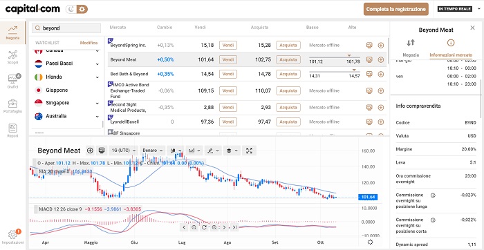Open the Grafici charts section
484x250 pixels.
(x=12, y=81)
